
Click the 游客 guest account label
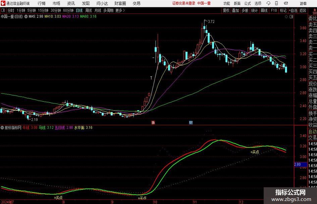click(303, 3)
